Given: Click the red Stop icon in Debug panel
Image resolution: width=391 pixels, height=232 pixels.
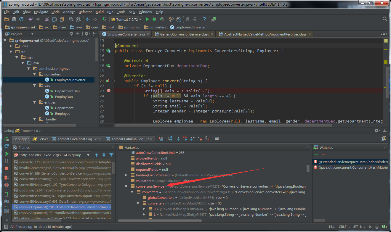Looking at the screenshot, I should 7,168.
